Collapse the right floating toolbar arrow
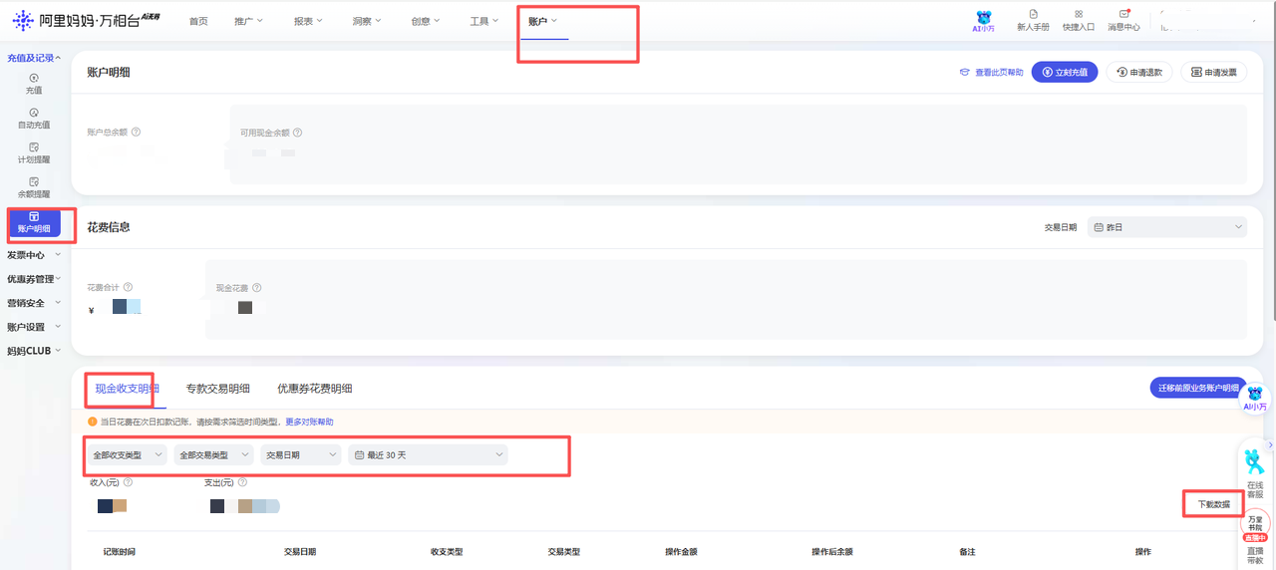The image size is (1276, 570). (1271, 444)
